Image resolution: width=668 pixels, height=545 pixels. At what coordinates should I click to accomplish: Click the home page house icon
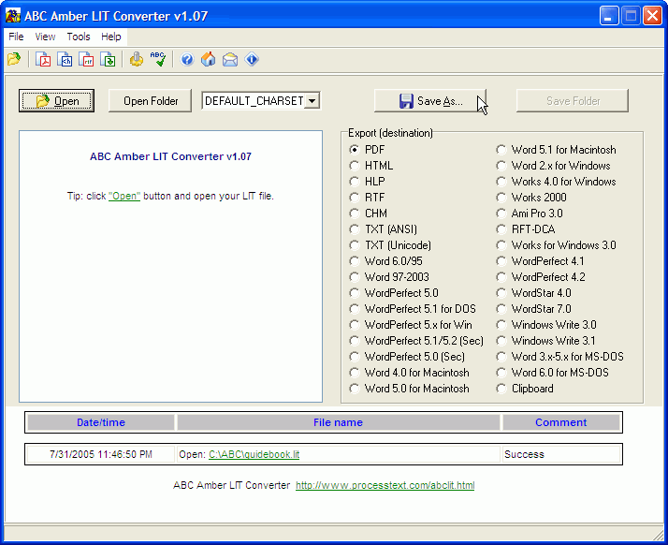point(208,60)
